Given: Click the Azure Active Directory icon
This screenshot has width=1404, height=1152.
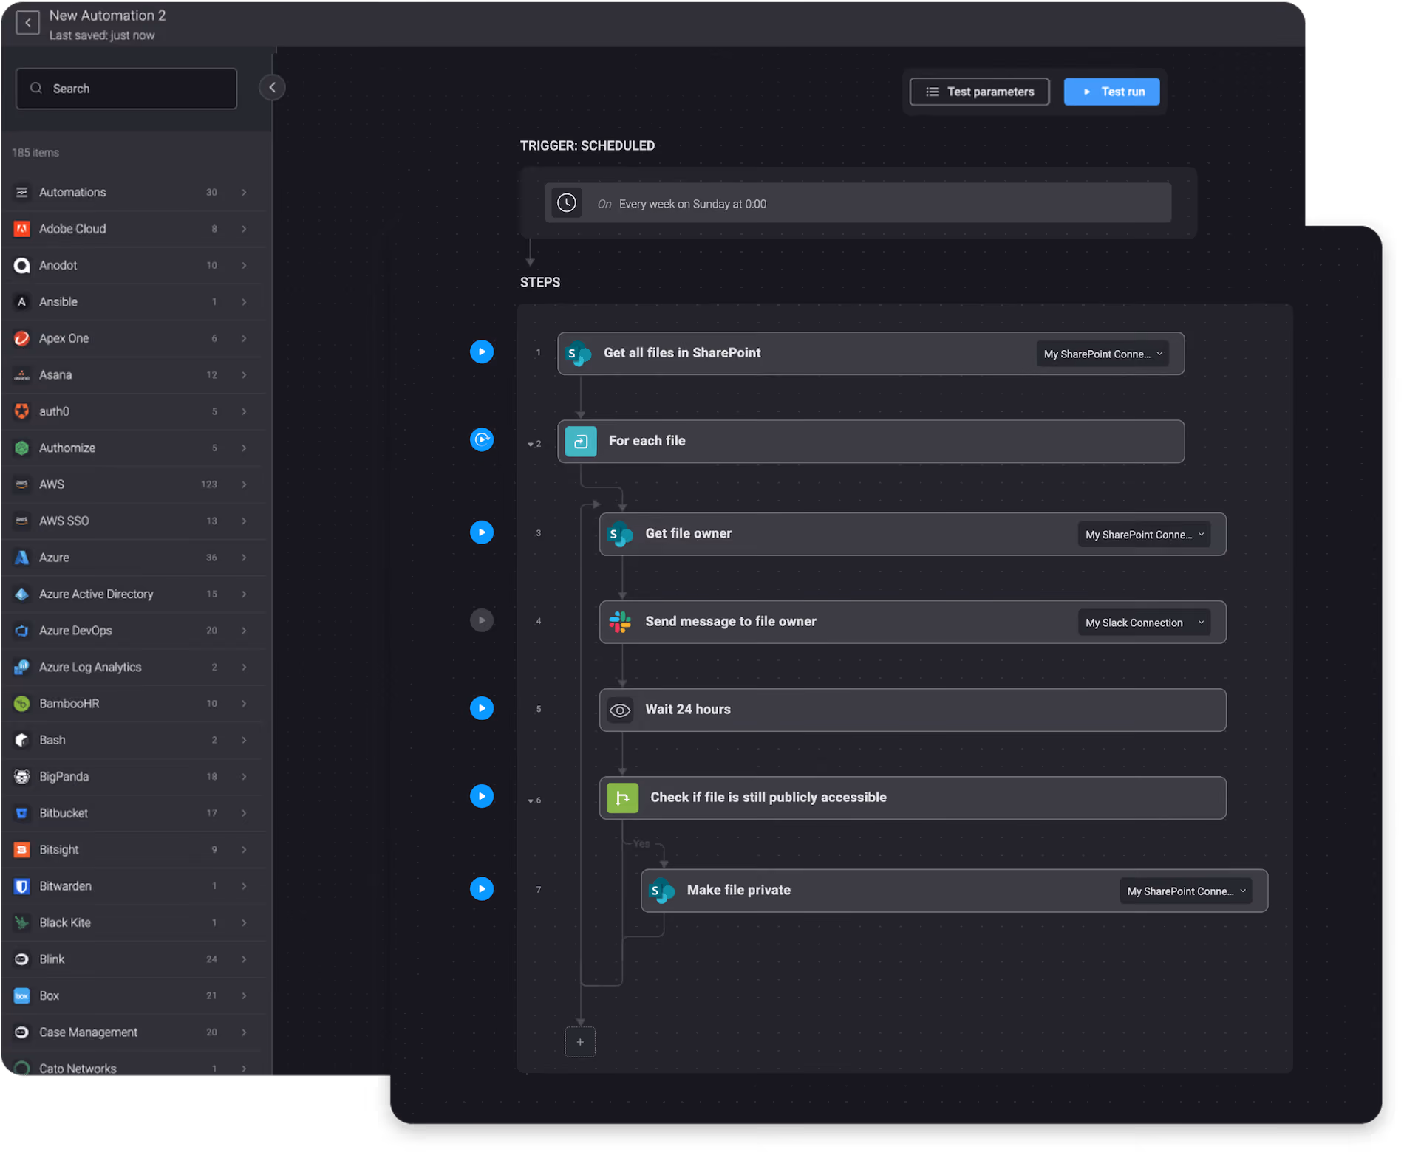Looking at the screenshot, I should coord(22,594).
